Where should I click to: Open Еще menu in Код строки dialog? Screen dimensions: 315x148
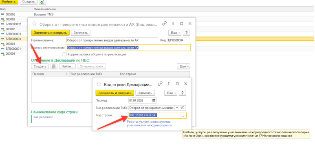pos(171,93)
